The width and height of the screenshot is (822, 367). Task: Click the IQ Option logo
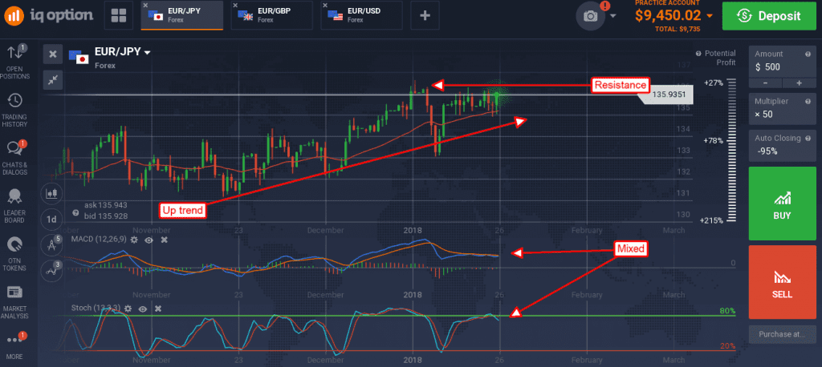(x=48, y=15)
